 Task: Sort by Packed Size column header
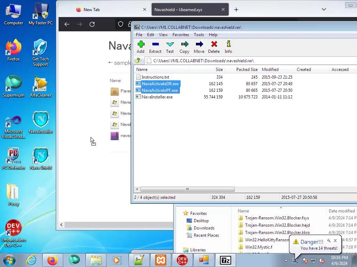[x=242, y=70]
